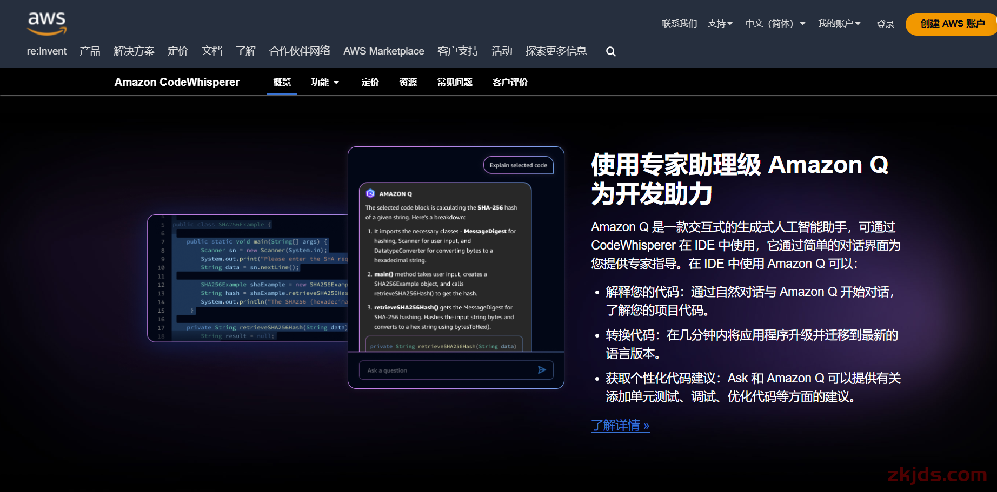Open the 产品 menu
The image size is (997, 492).
(x=90, y=51)
